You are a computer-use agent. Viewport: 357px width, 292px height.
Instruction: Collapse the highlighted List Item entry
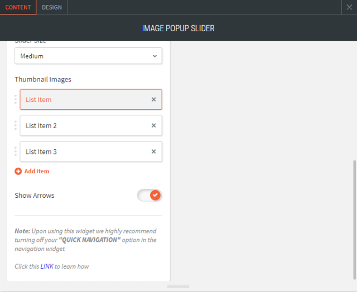click(x=84, y=100)
